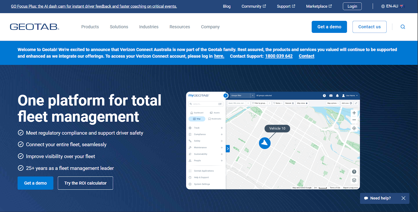This screenshot has width=418, height=212.
Task: Click the blue side panel expand arrow on map
Action: click(x=228, y=149)
